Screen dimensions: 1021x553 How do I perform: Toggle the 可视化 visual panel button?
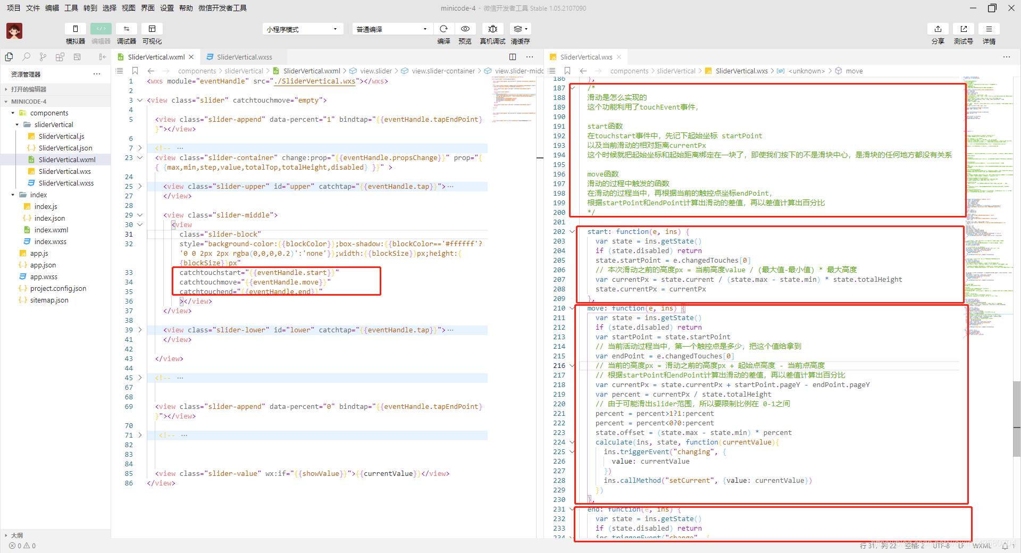coord(152,29)
